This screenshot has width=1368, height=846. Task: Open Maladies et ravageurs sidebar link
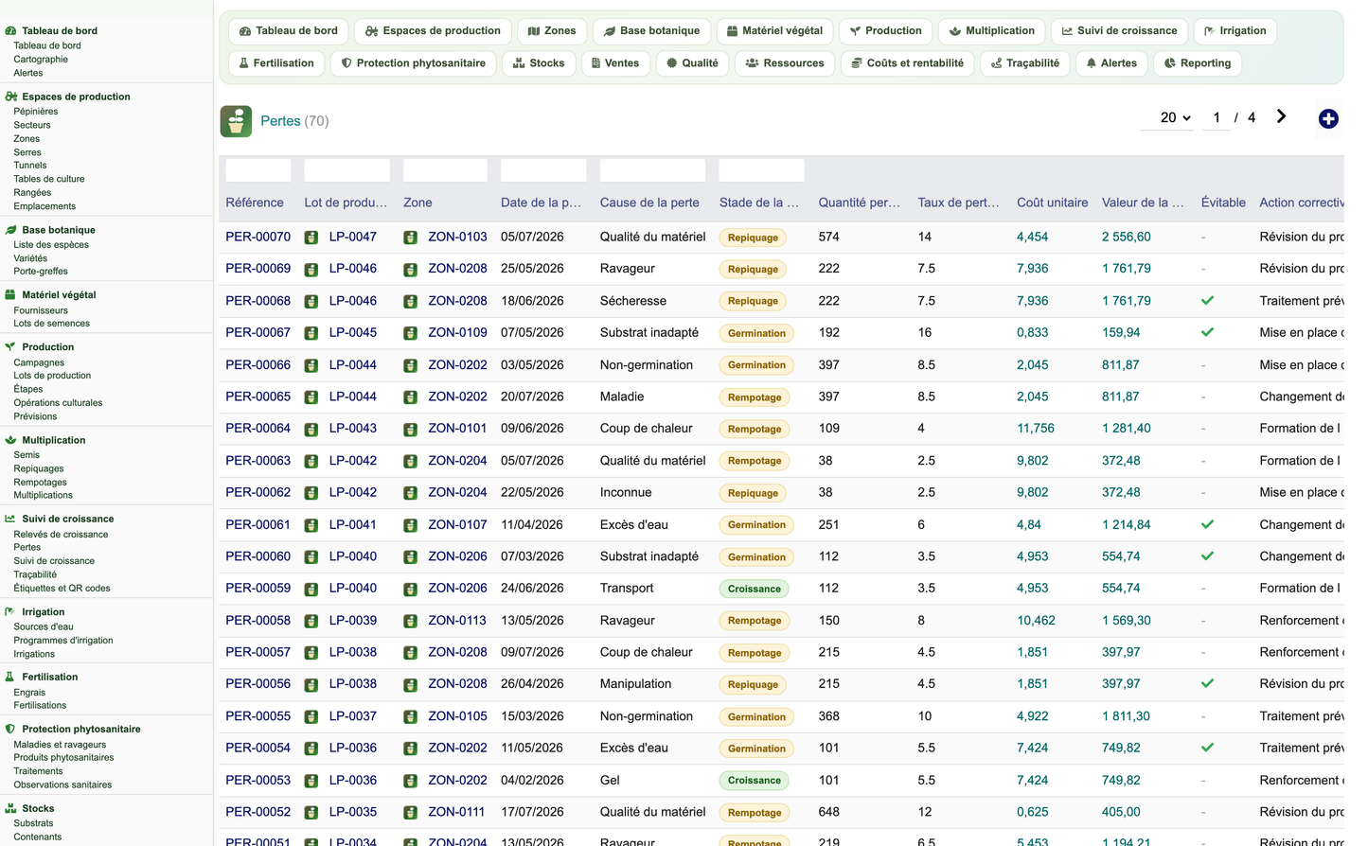pyautogui.click(x=60, y=745)
